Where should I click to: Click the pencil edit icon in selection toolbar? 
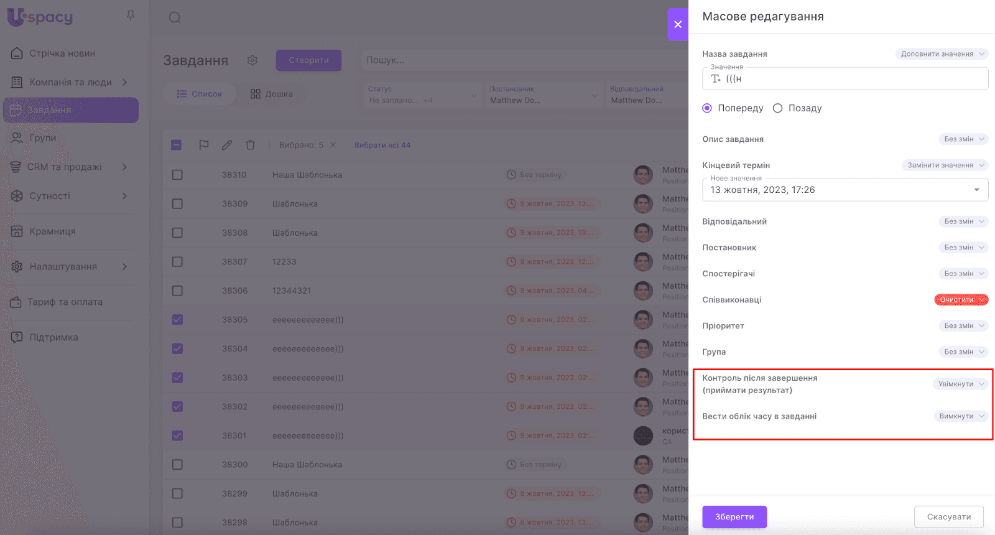click(227, 145)
